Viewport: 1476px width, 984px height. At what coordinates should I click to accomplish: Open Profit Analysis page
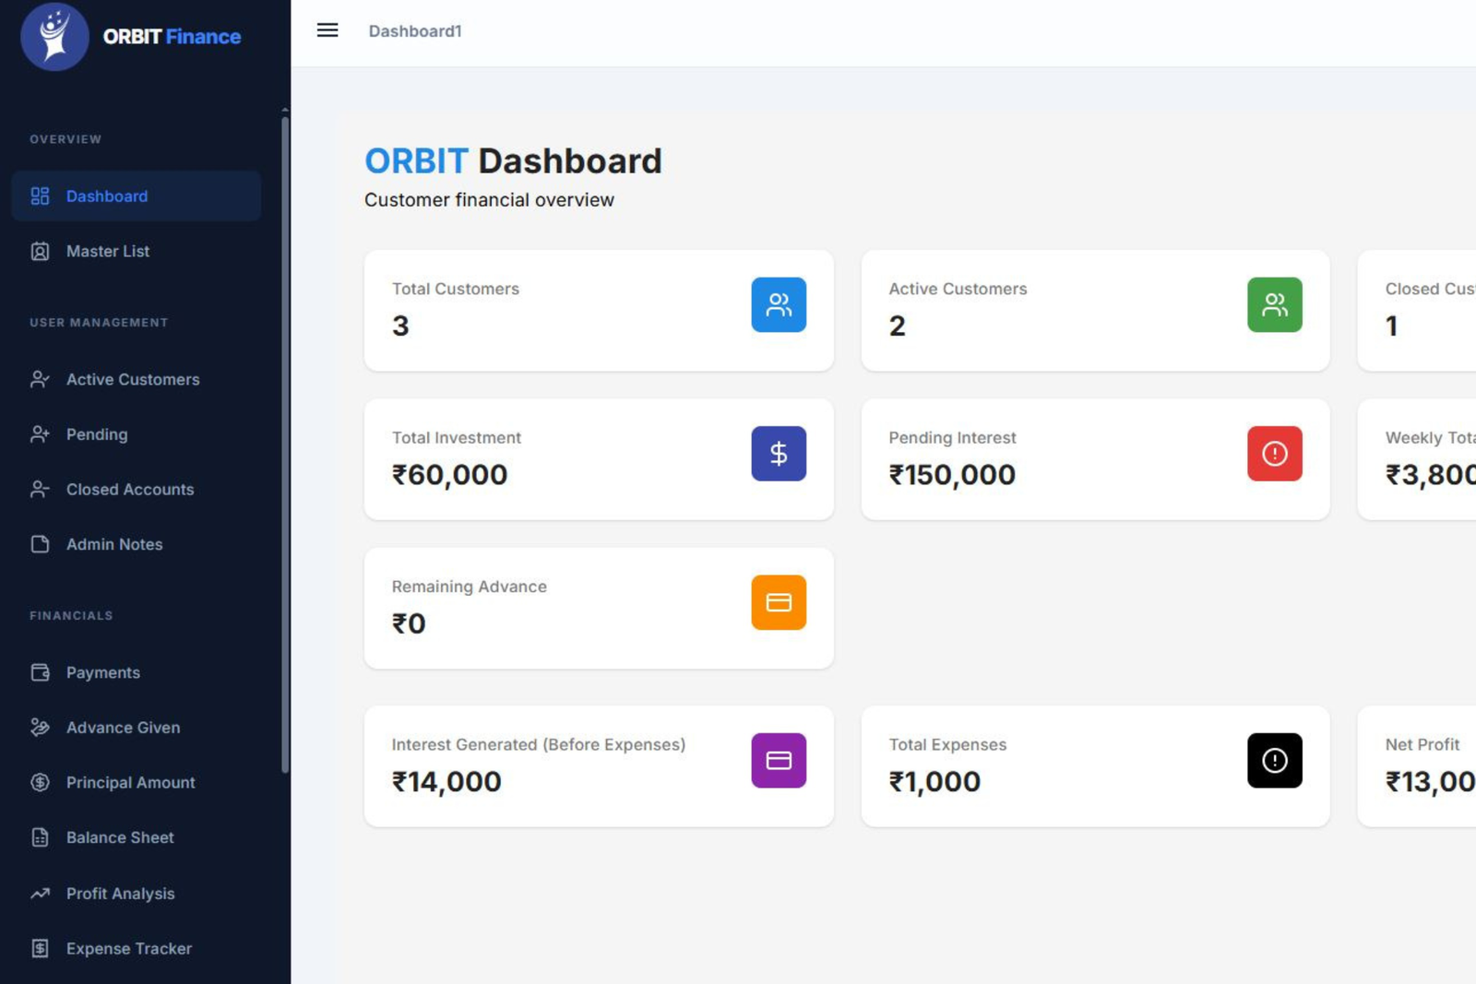(137, 893)
